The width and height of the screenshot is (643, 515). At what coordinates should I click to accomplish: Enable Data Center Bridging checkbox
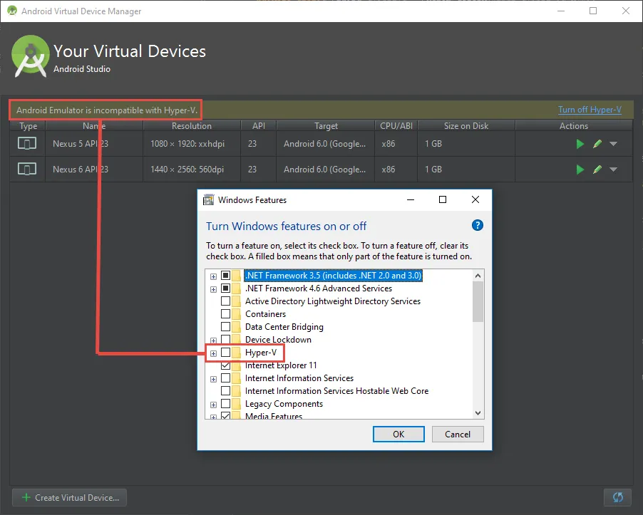click(225, 327)
